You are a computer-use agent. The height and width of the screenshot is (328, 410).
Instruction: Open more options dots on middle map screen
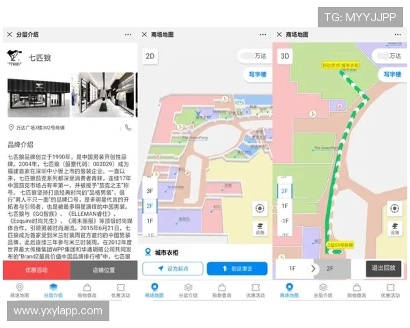(263, 35)
